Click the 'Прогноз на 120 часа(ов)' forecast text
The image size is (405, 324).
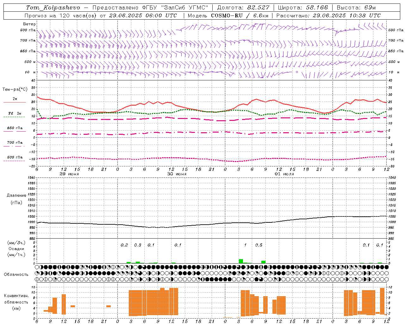[x=61, y=16]
